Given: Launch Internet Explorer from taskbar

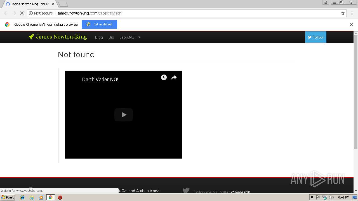Looking at the screenshot, I should pyautogui.click(x=22, y=197).
